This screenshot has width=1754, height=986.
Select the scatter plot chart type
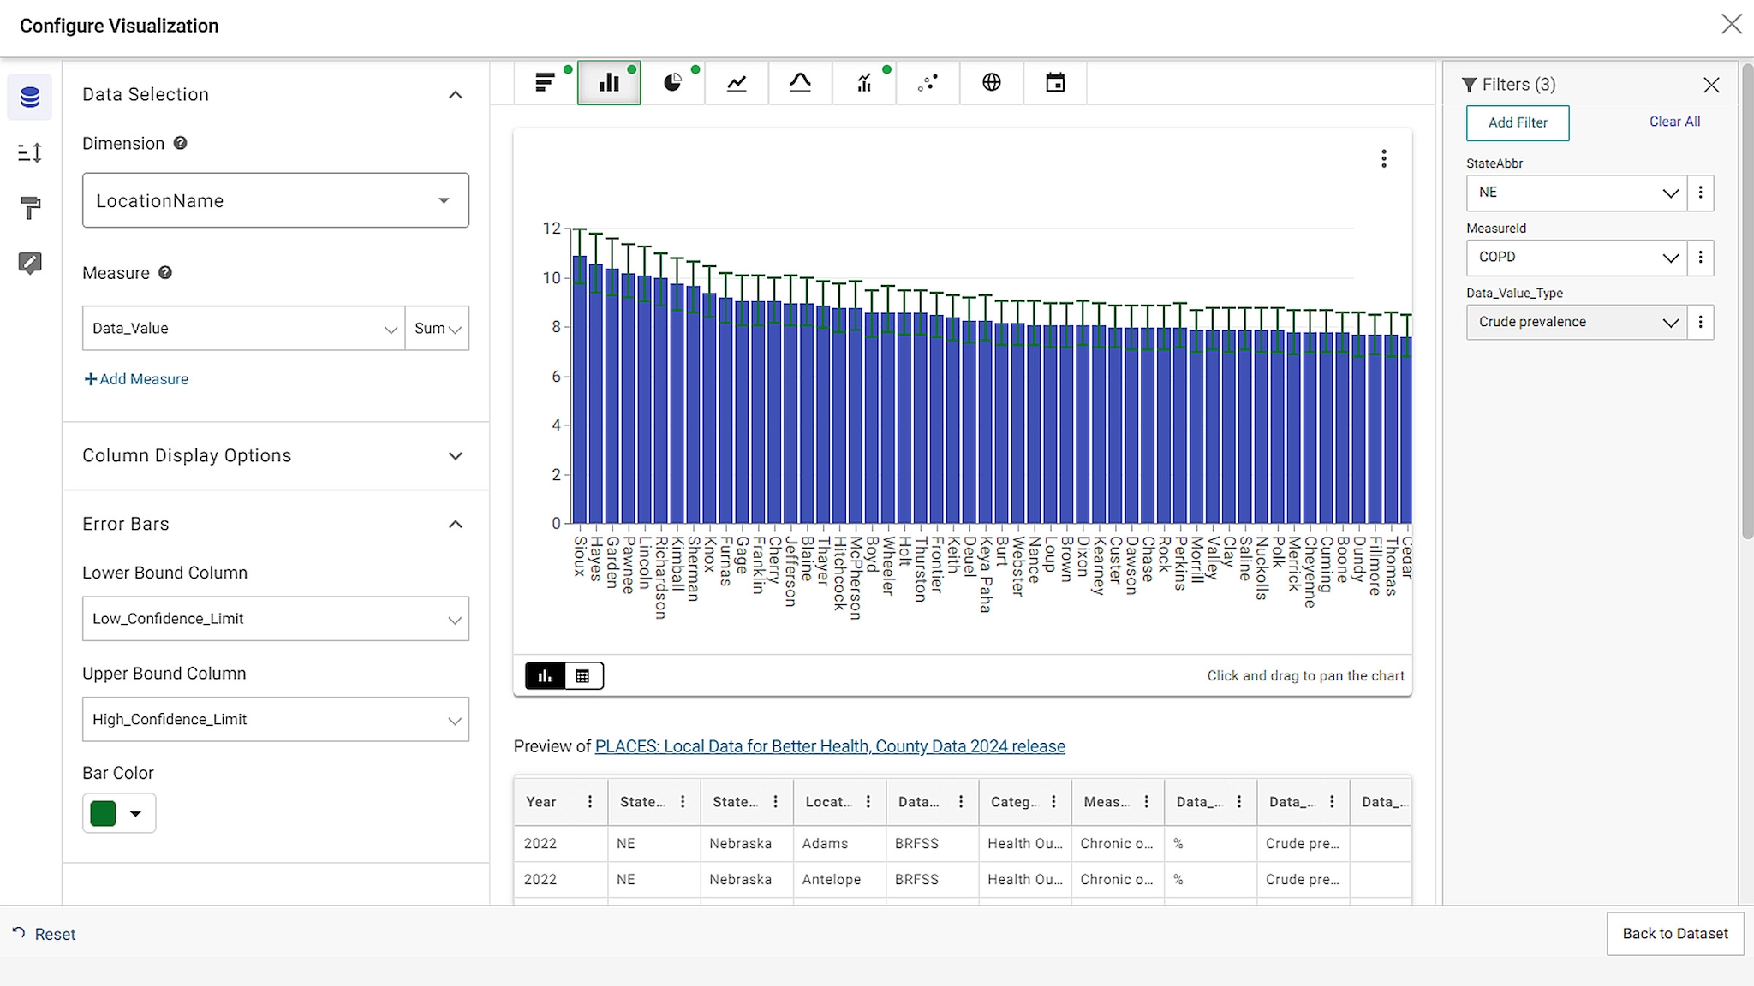928,82
